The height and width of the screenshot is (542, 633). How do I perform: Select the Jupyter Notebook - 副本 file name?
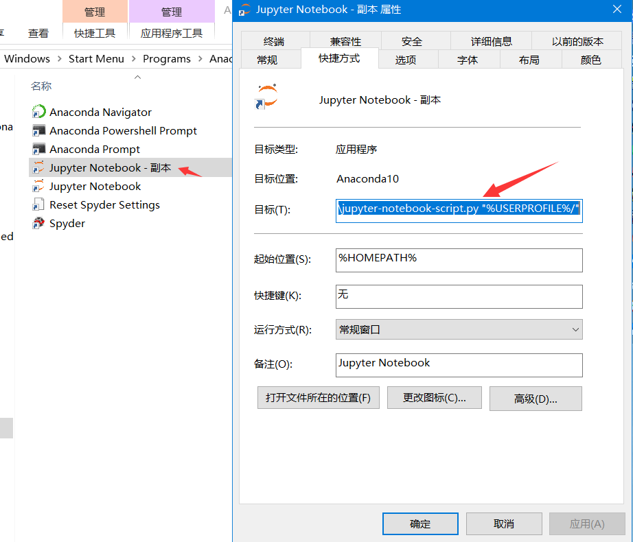[x=111, y=168]
